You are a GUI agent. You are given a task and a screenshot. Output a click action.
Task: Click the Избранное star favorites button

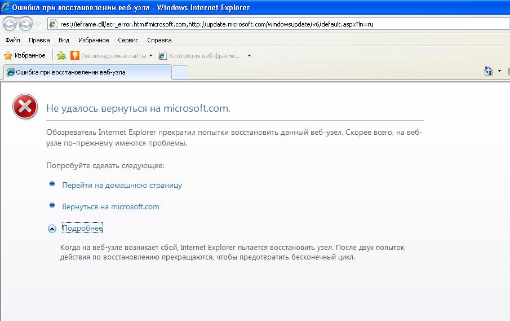pos(25,55)
